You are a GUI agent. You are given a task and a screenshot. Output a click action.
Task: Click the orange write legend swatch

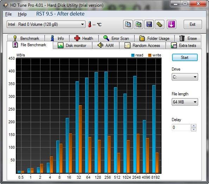click(x=150, y=55)
